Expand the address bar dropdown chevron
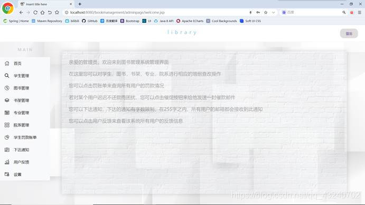Screen dimensions: 365x205 coord(273,12)
